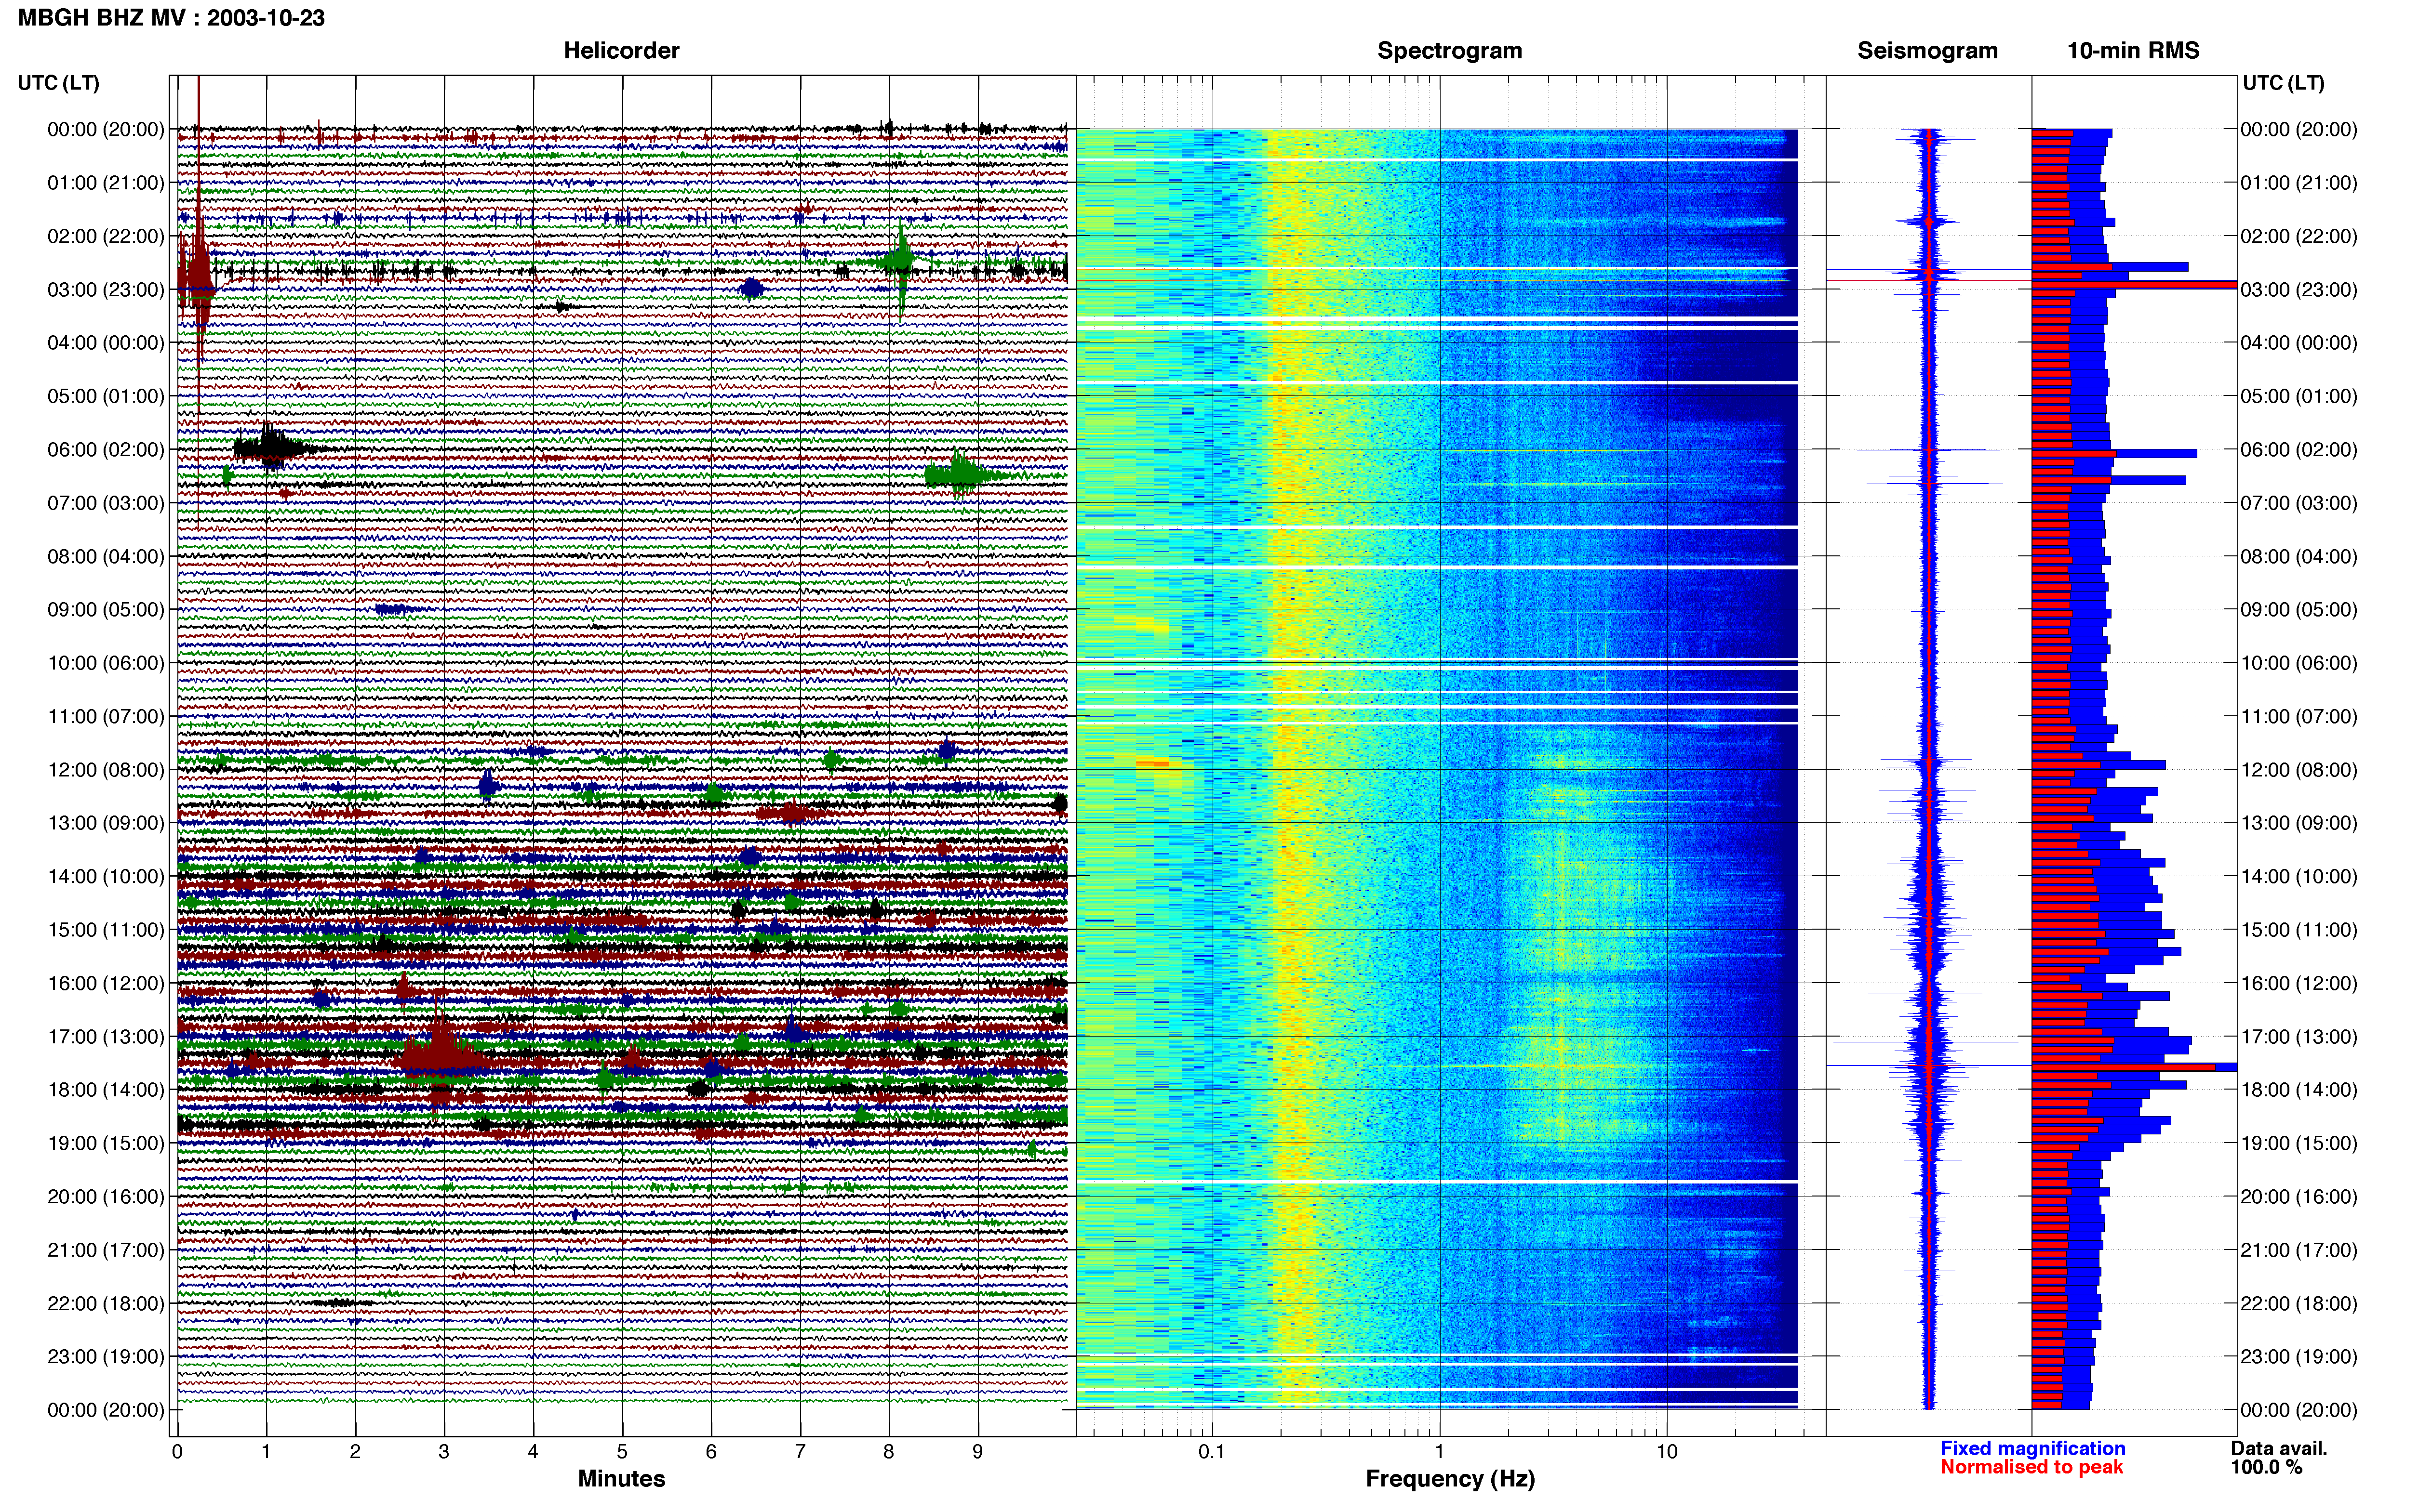Click the right '18:00 (14:00)' time label
This screenshot has width=2419, height=1512.
click(2299, 1090)
